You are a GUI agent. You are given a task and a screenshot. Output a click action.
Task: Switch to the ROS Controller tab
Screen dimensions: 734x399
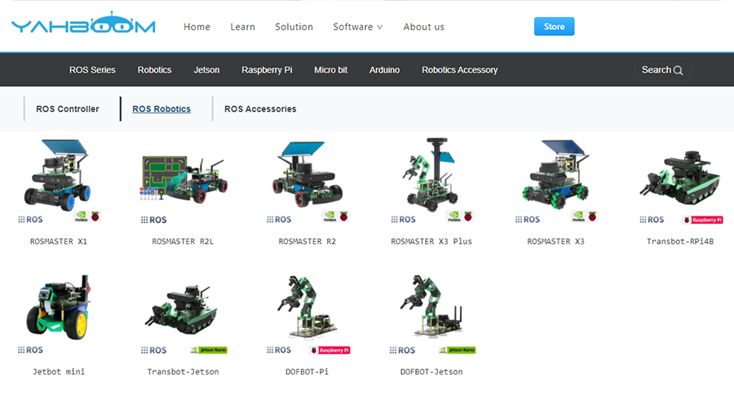(68, 109)
